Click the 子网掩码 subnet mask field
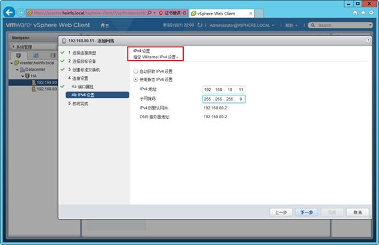 [224, 99]
